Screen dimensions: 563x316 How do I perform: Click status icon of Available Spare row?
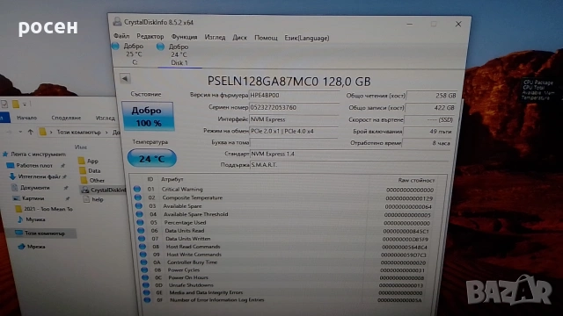click(x=139, y=205)
